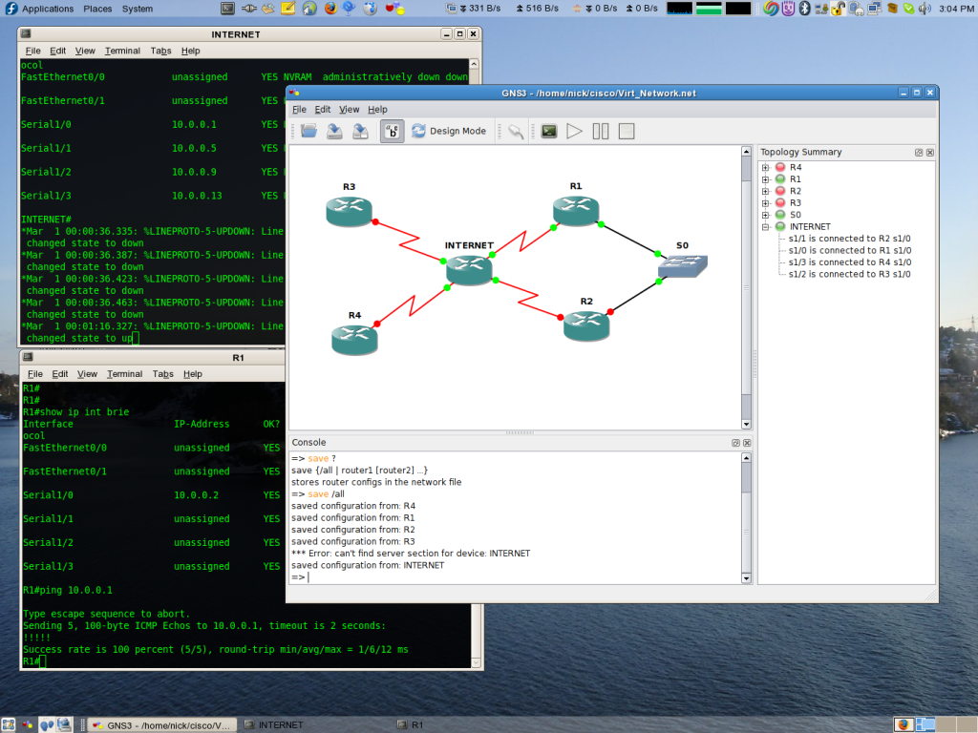
Task: Click the topology canvas scrollbar up arrow
Action: click(x=746, y=152)
